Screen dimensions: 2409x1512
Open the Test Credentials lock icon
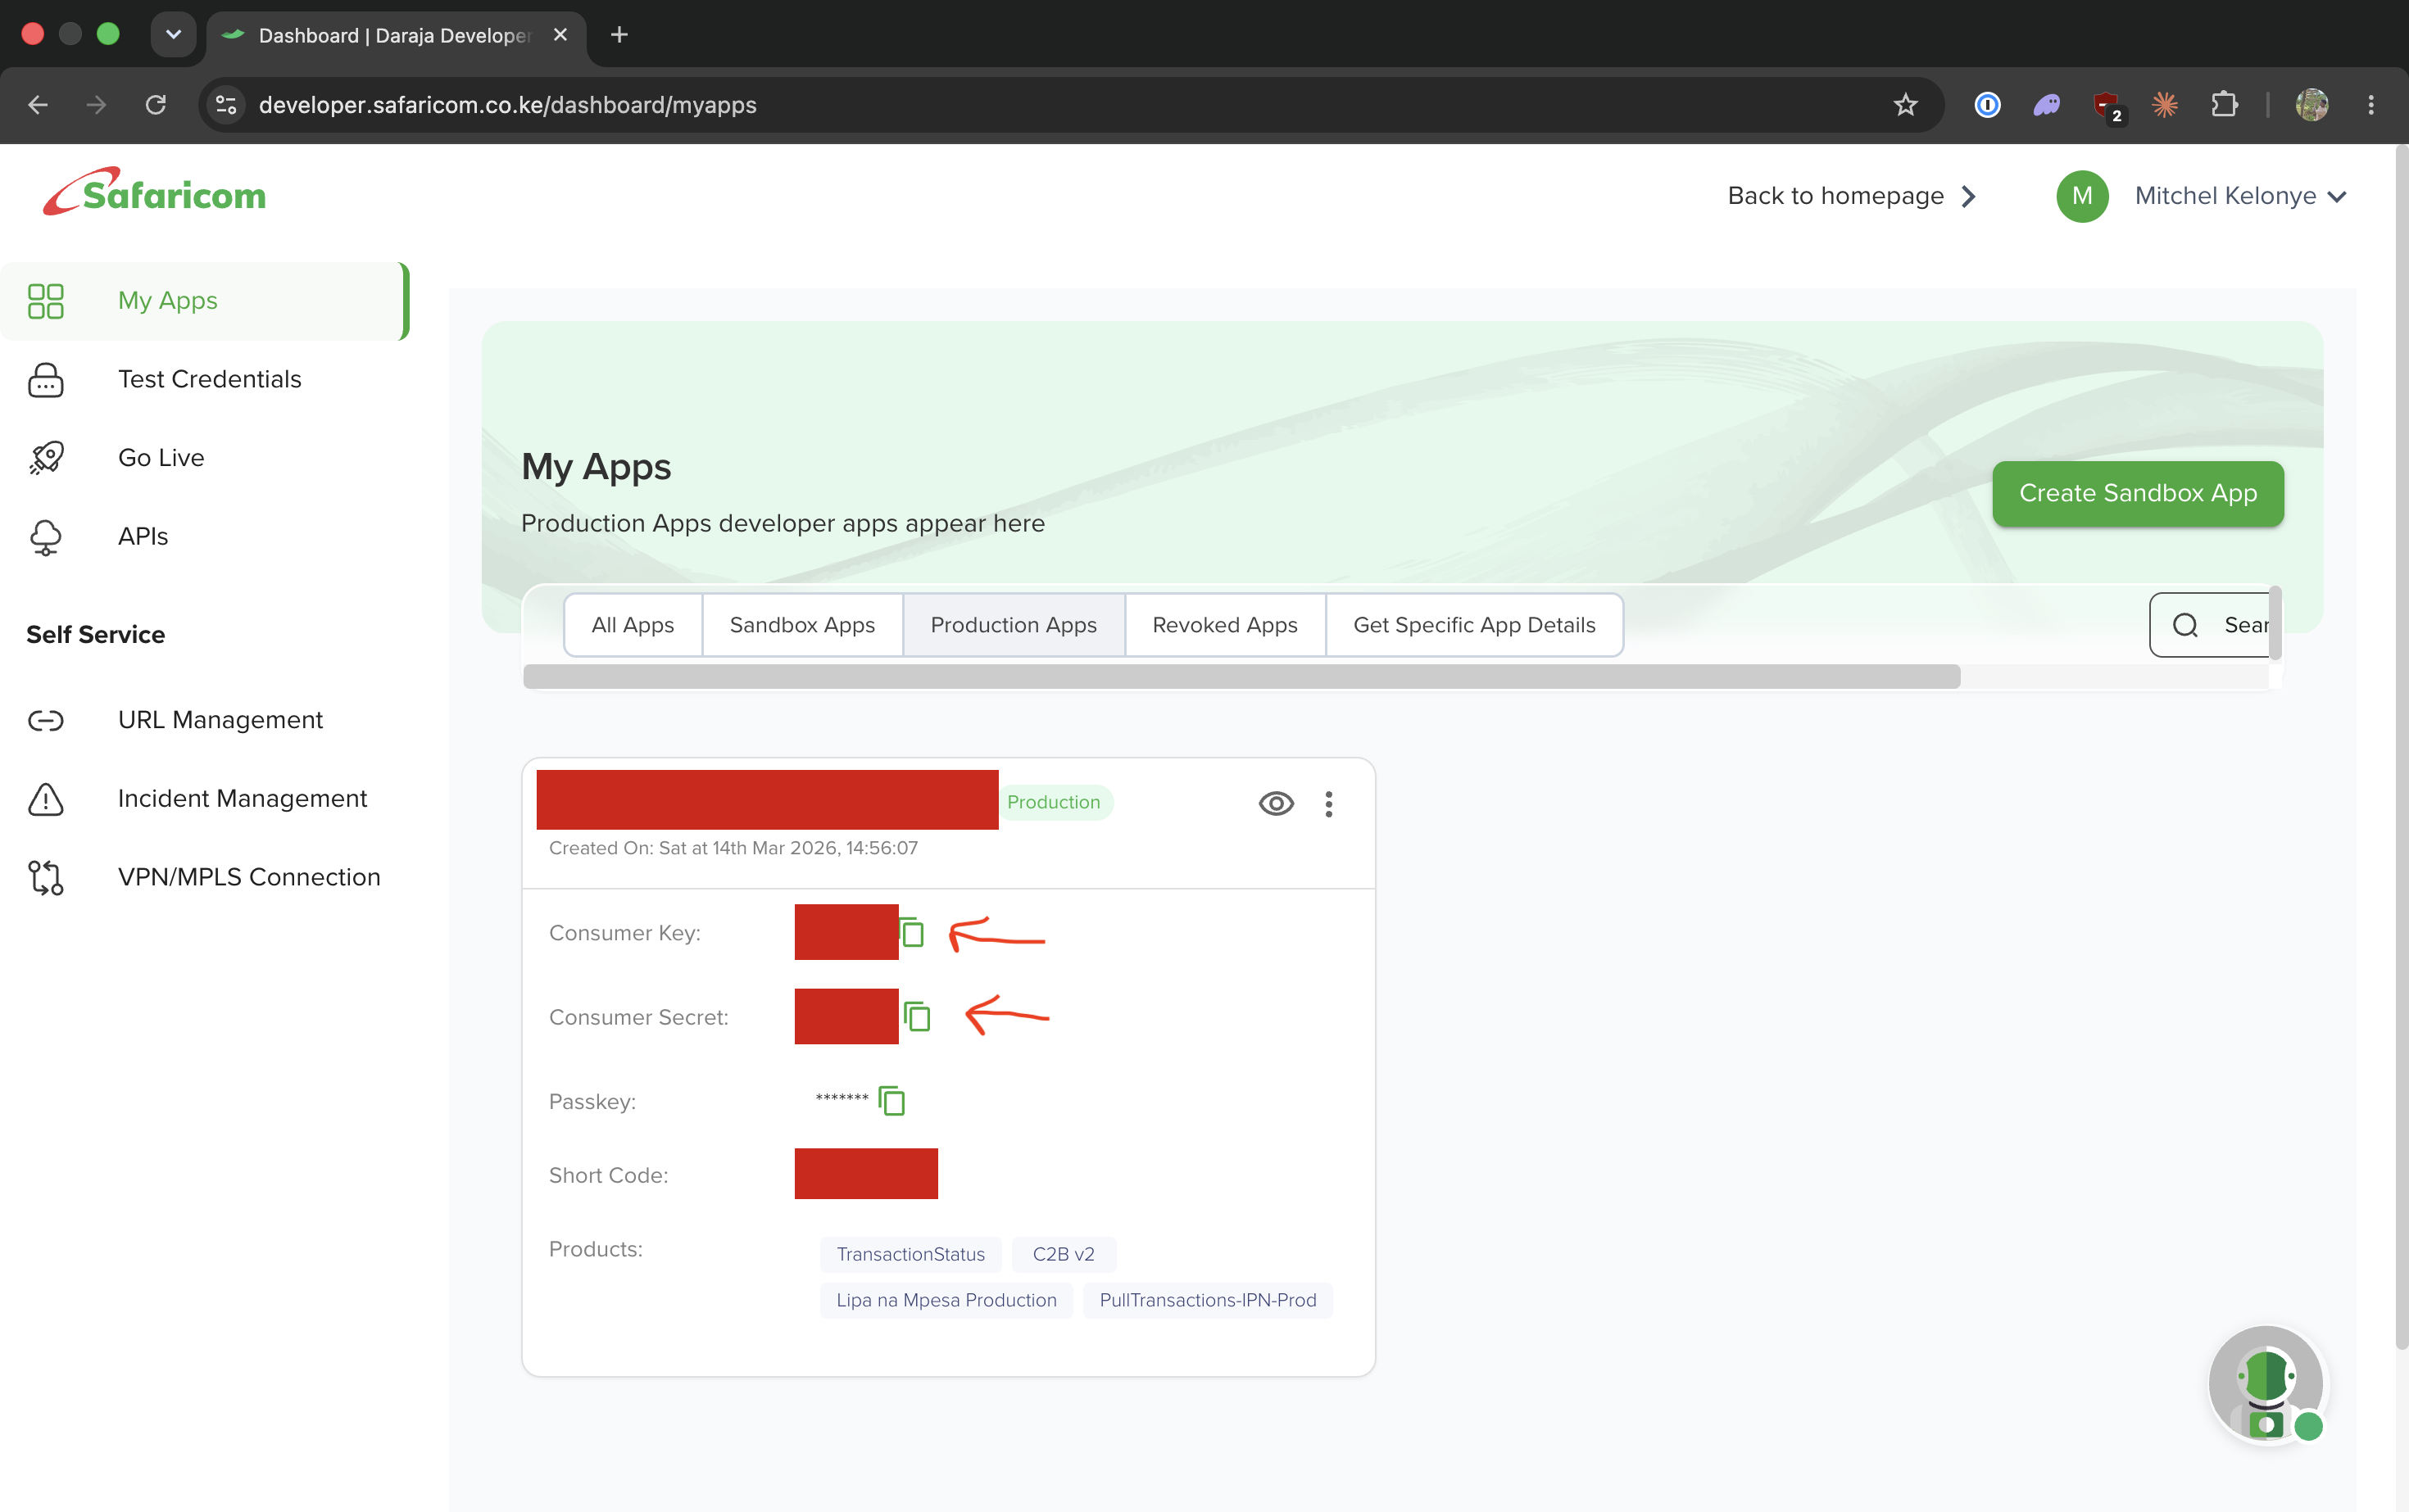(x=46, y=380)
